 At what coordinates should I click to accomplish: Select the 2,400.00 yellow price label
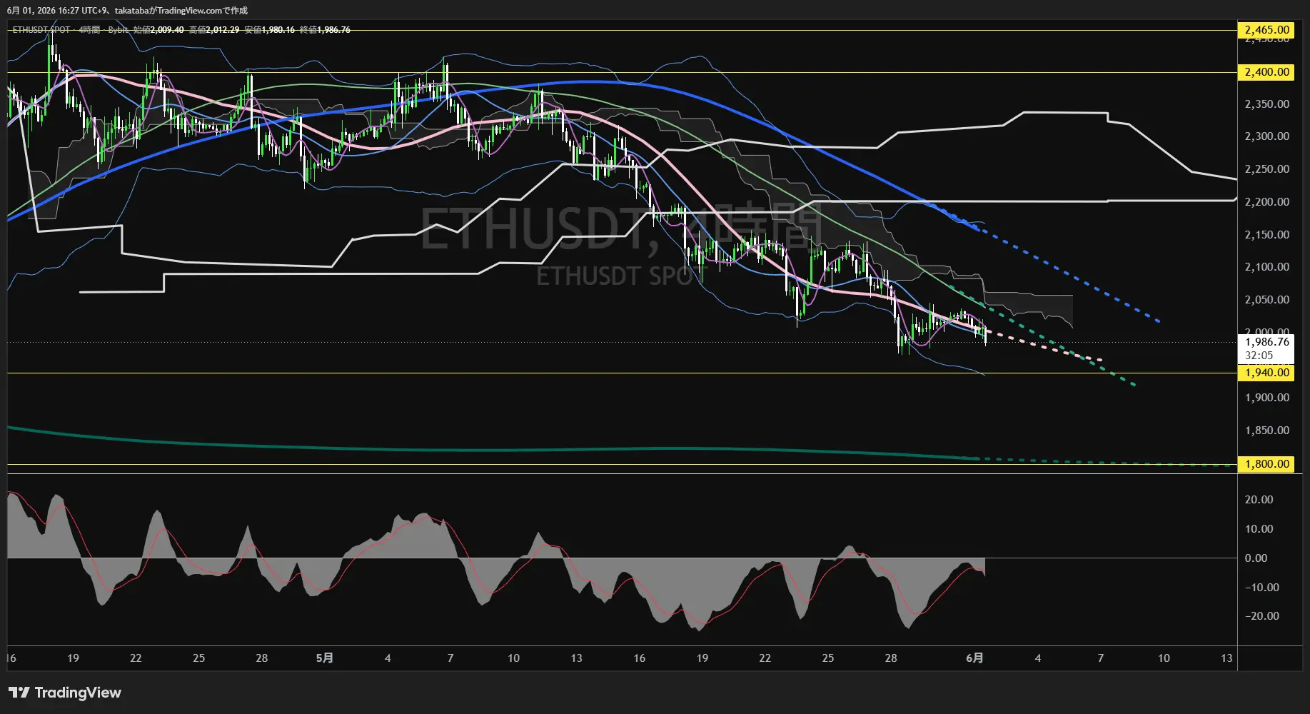pos(1267,72)
